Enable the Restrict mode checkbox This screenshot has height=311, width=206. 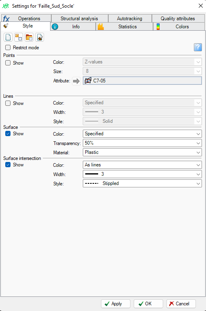click(8, 48)
